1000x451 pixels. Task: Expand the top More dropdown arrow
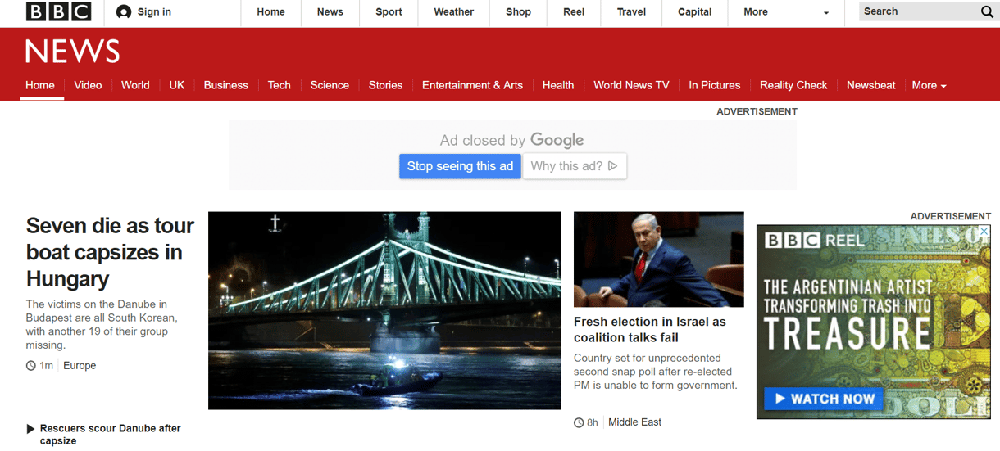pos(825,13)
